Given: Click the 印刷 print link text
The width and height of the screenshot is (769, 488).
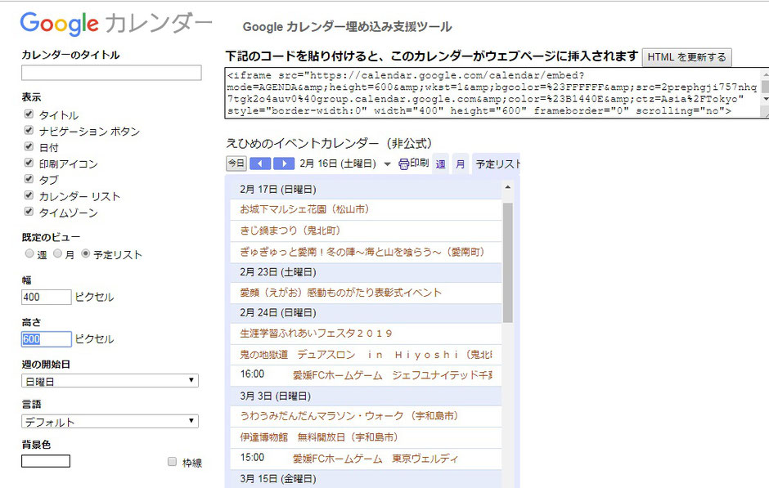Looking at the screenshot, I should click(x=420, y=163).
